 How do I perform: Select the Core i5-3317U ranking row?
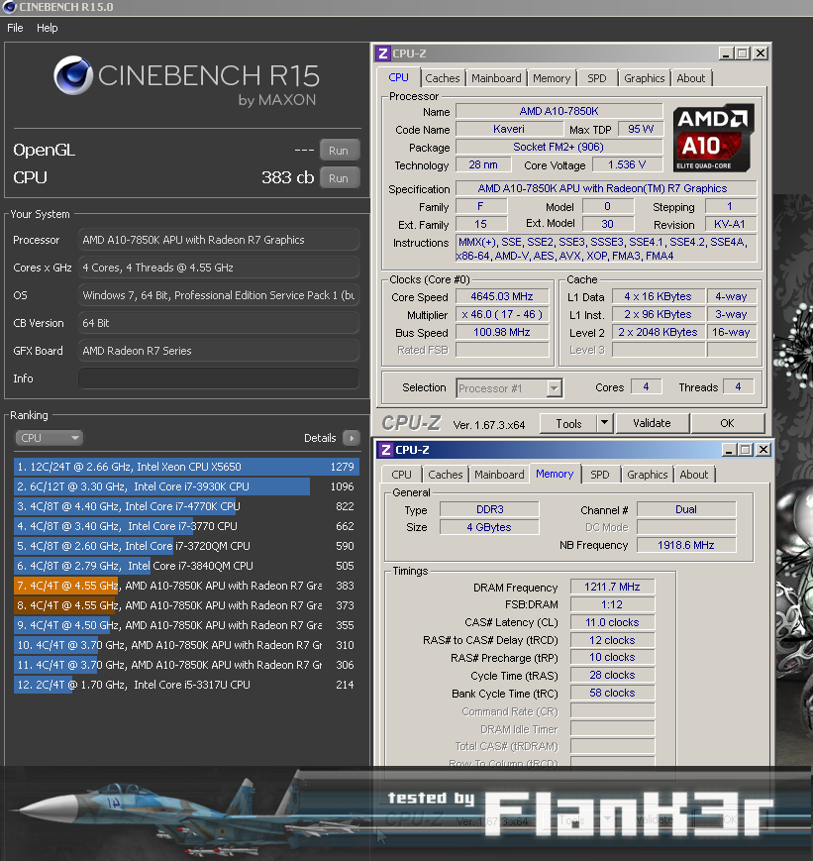pos(186,685)
